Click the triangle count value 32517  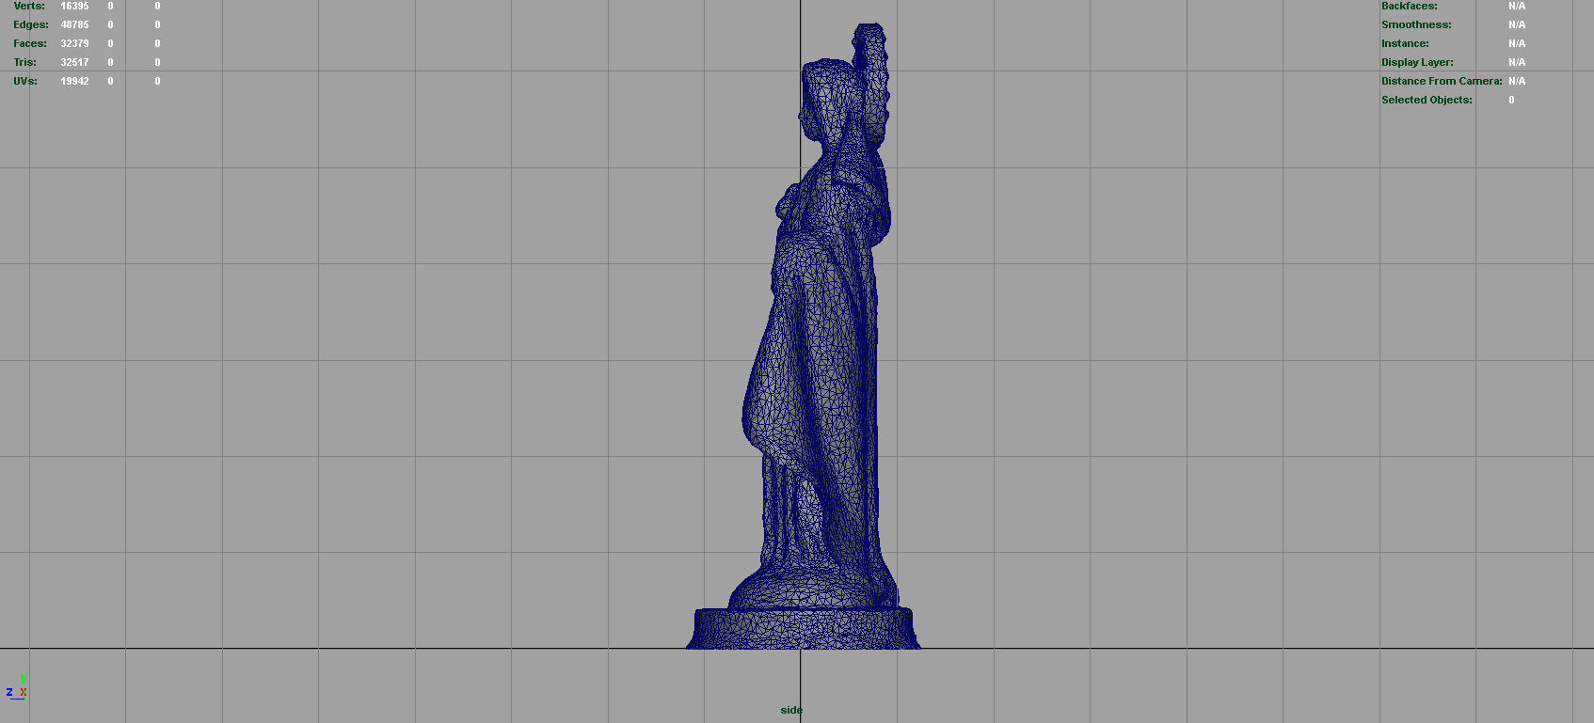pyautogui.click(x=74, y=62)
